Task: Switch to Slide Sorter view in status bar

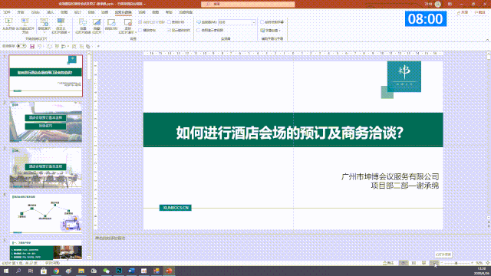Action: tap(414, 263)
